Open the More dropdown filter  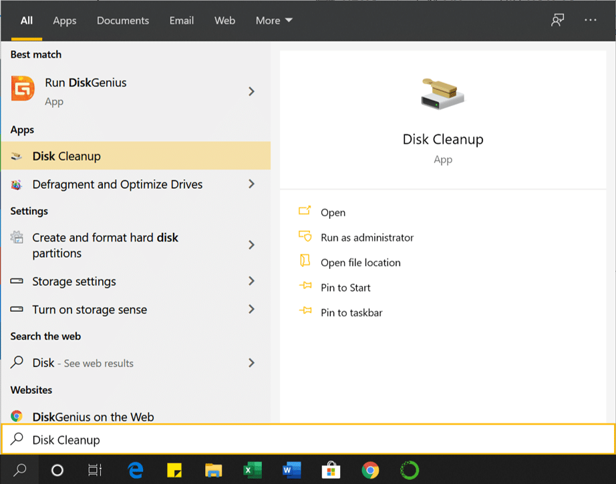point(274,21)
